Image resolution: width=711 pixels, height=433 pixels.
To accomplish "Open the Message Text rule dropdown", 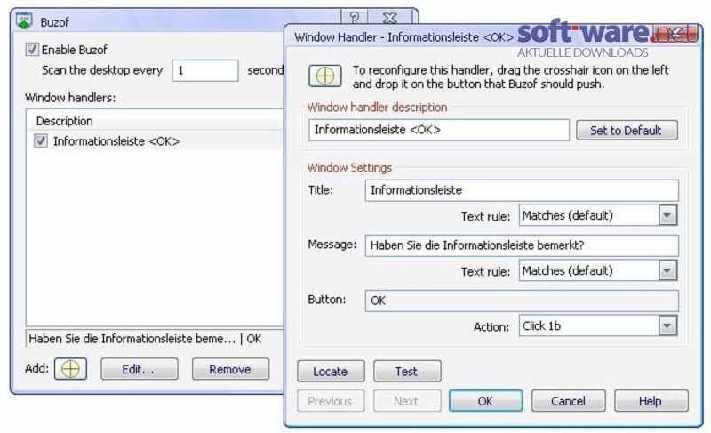I will (667, 270).
